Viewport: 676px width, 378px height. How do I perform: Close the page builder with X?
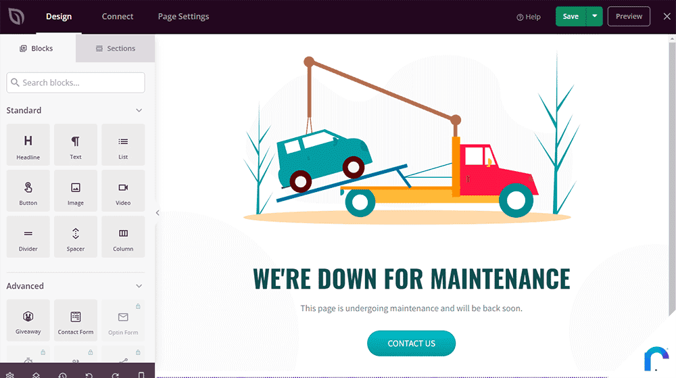point(667,16)
